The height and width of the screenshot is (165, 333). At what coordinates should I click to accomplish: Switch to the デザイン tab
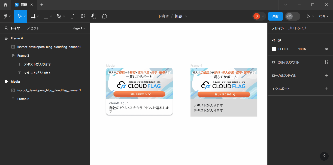click(278, 28)
